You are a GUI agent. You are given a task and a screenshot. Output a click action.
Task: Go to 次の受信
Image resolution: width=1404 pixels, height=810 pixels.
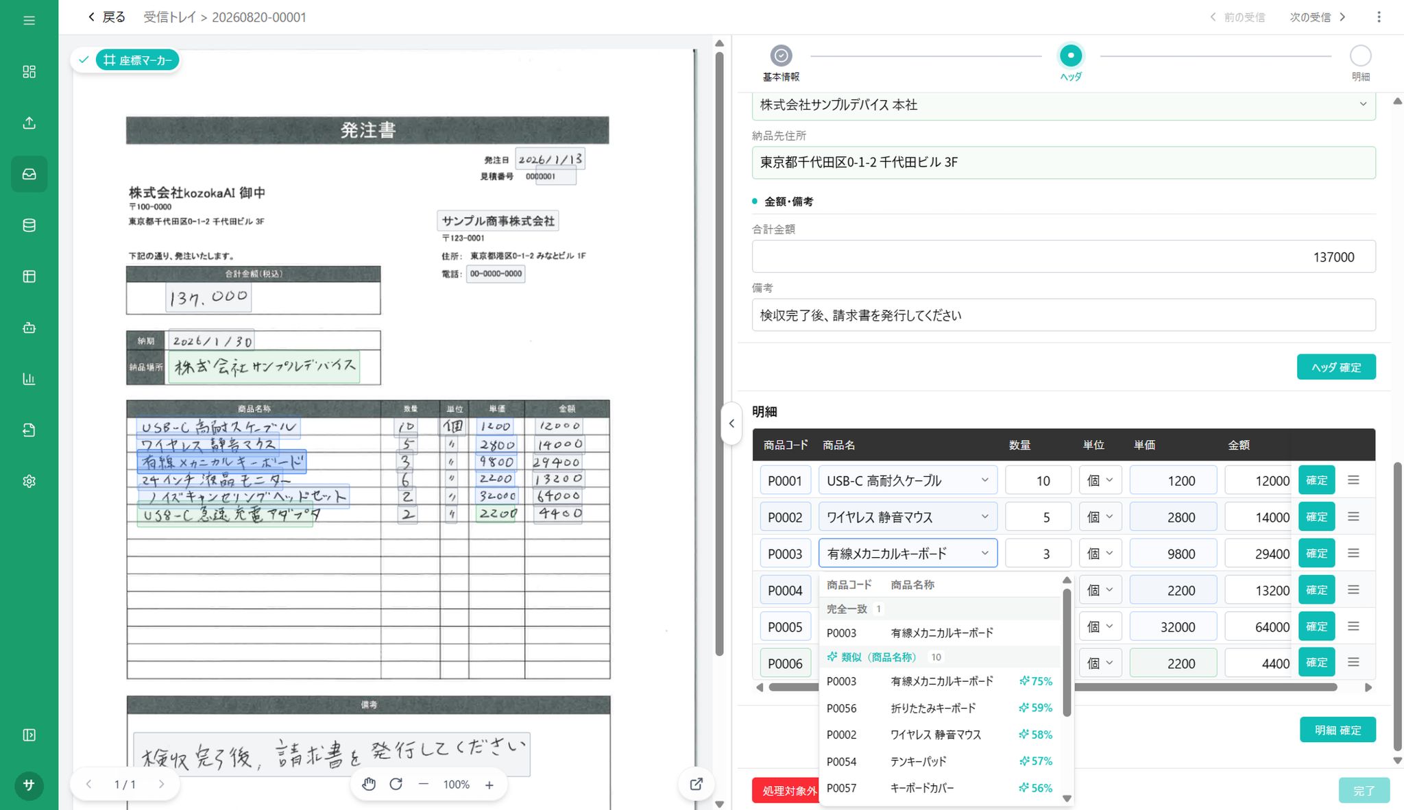pos(1318,17)
